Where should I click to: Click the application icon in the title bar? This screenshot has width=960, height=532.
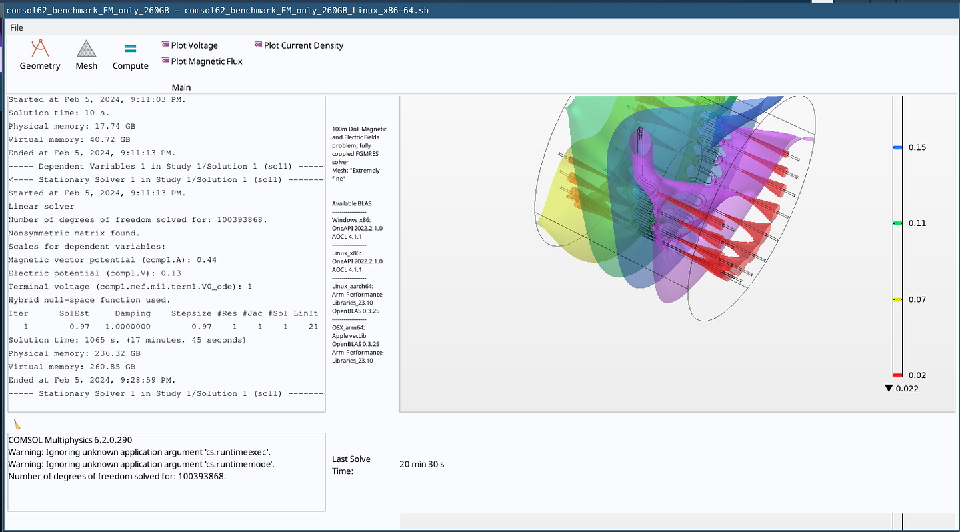[x=5, y=10]
